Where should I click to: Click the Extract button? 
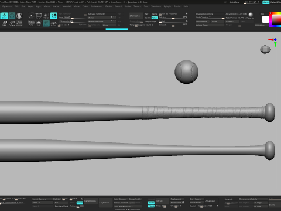coord(162,200)
